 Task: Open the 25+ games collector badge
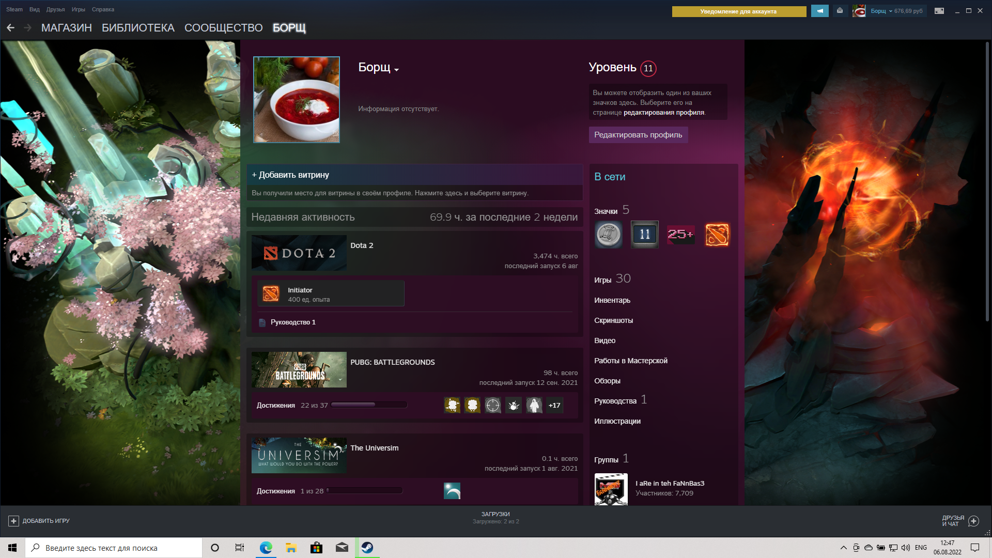click(x=681, y=235)
